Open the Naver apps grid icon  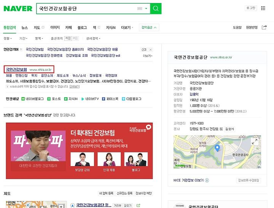pos(263,8)
